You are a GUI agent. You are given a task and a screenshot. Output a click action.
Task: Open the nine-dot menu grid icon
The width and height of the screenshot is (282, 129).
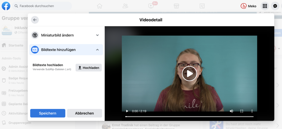(x=265, y=6)
